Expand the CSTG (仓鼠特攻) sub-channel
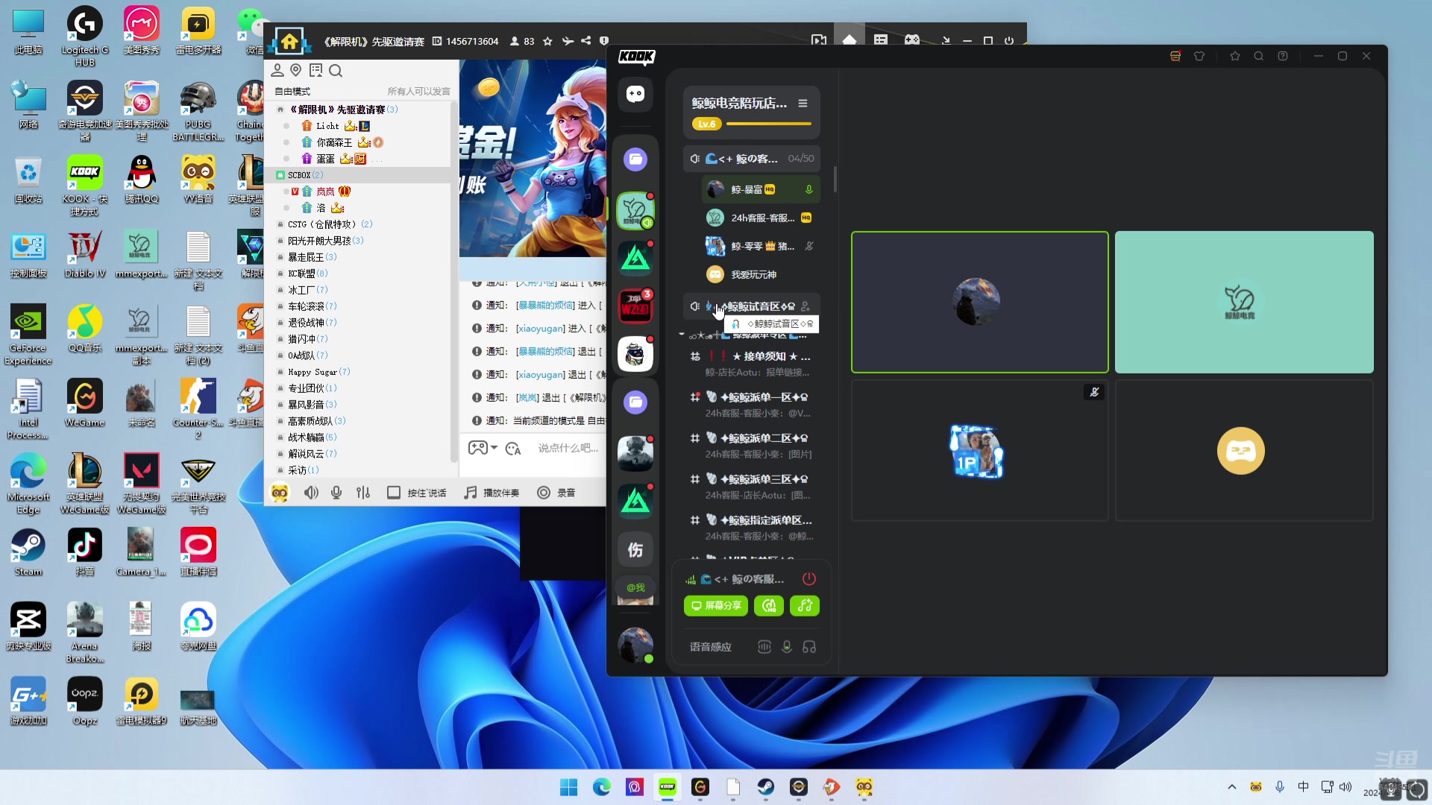Screen dimensions: 1432x805 point(330,224)
